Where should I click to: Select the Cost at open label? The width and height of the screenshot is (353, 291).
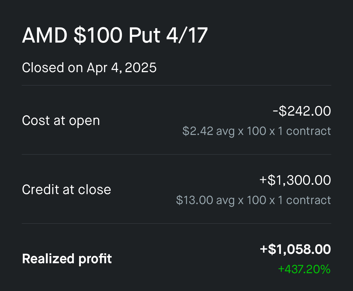click(x=61, y=120)
